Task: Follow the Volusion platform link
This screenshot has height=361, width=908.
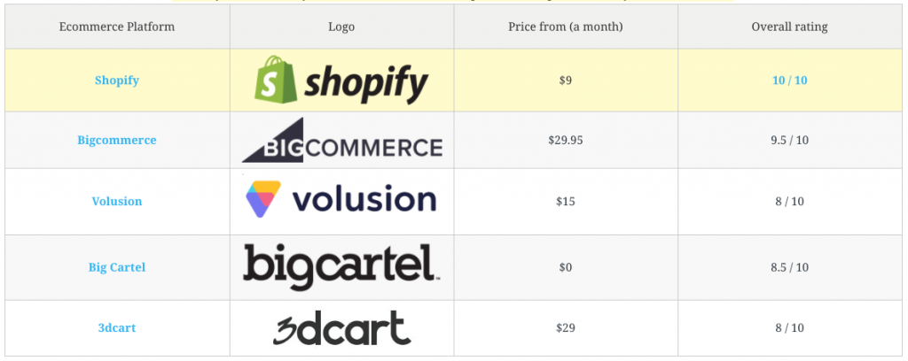Action: click(x=117, y=201)
